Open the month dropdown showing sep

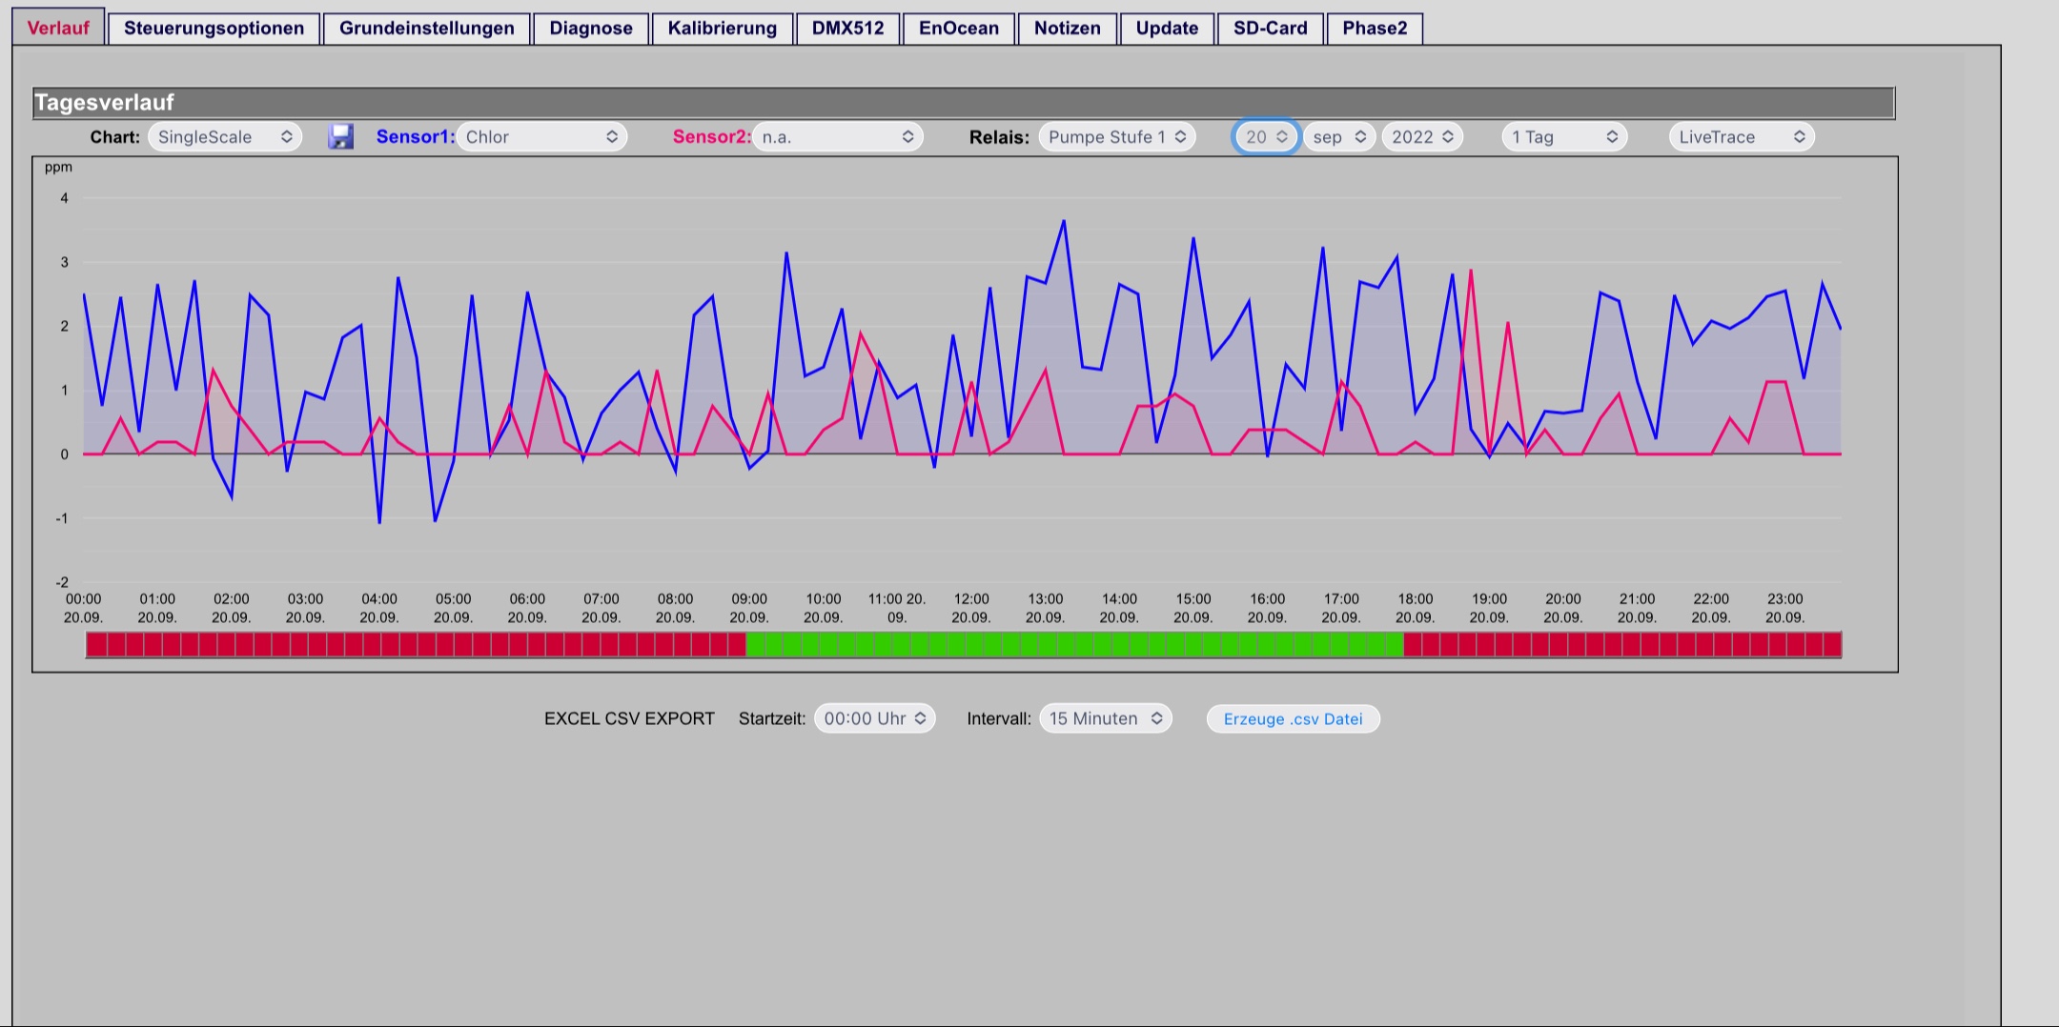[1339, 137]
